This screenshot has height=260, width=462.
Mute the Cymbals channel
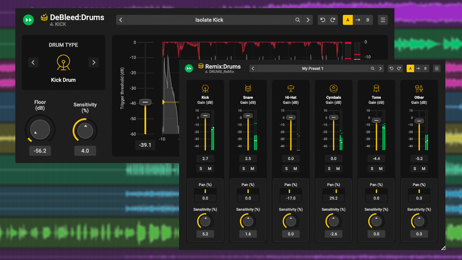click(x=338, y=169)
